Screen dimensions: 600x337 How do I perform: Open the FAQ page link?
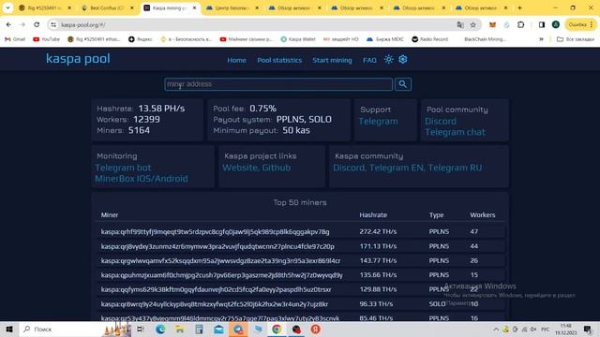[369, 60]
